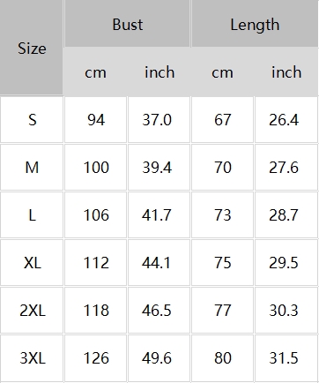Click the XL size row label
319x383 pixels.
coord(32,263)
